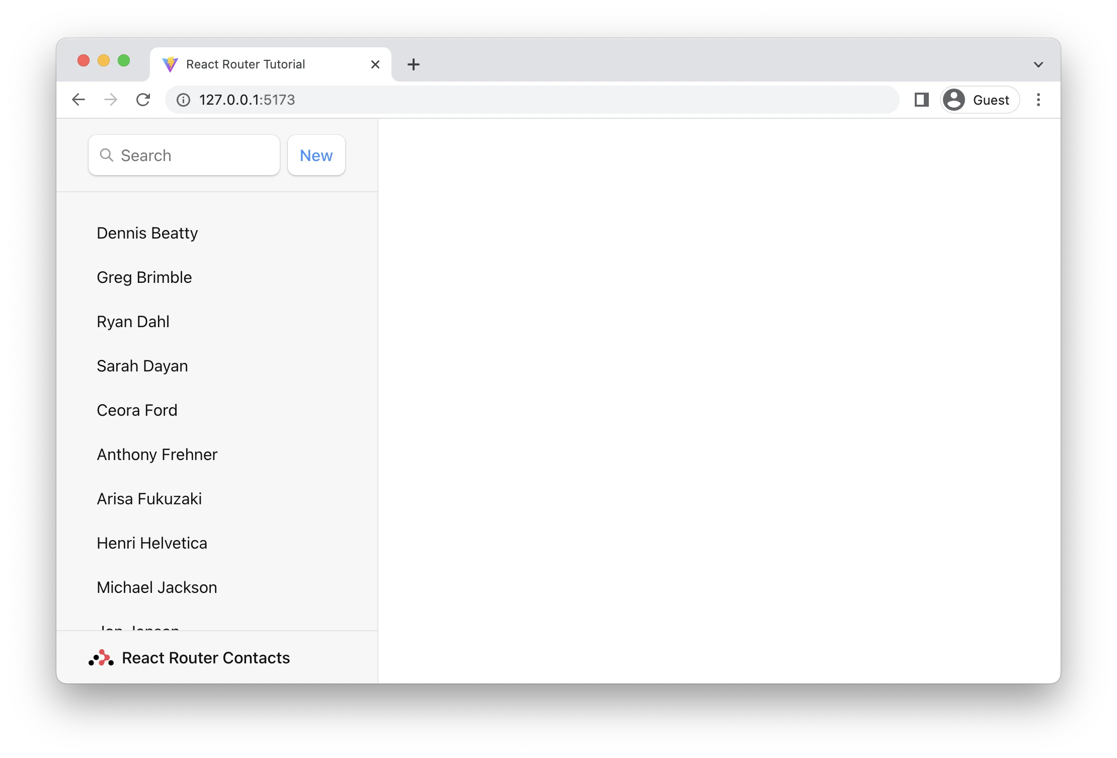This screenshot has height=758, width=1117.
Task: Click the New button to add contact
Action: tap(316, 155)
